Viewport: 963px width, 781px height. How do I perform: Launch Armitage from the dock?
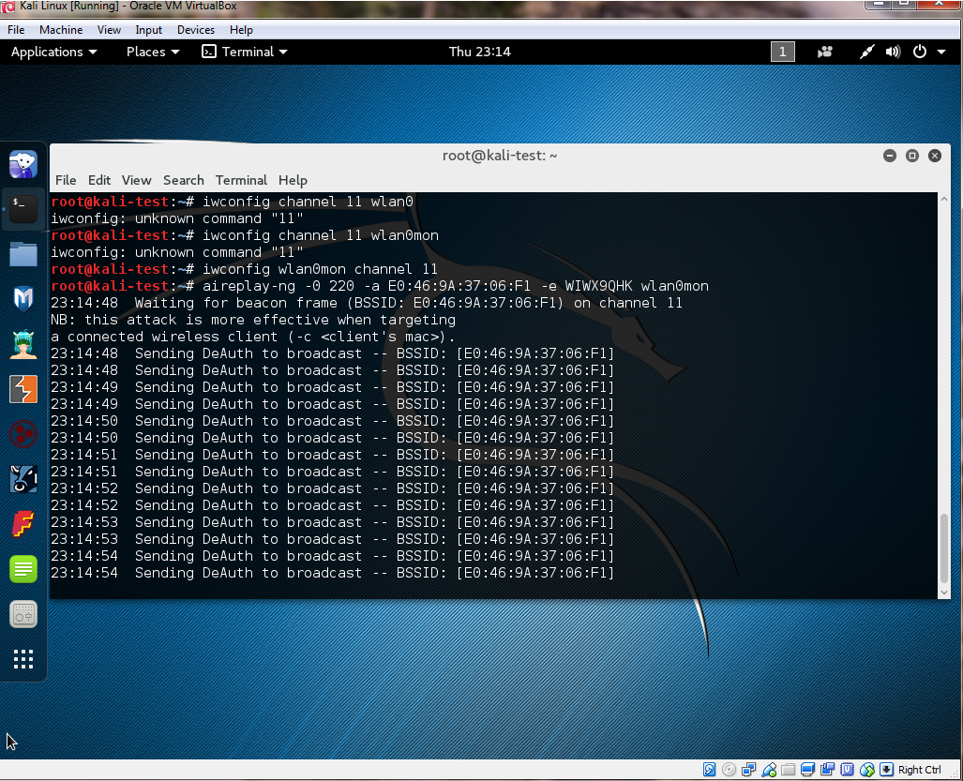[x=23, y=344]
